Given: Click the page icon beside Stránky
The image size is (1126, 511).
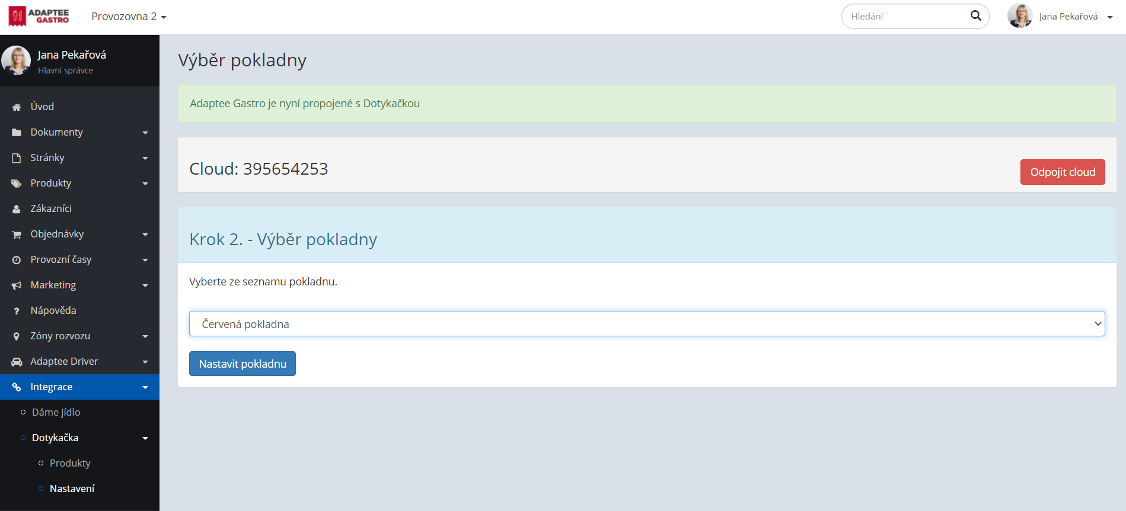Looking at the screenshot, I should 17,158.
